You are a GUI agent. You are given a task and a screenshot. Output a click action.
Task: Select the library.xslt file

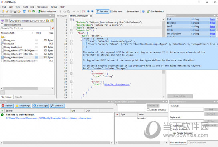click(x=9, y=44)
